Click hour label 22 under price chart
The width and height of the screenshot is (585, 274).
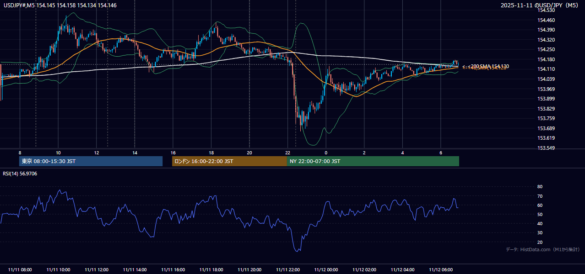click(x=288, y=153)
